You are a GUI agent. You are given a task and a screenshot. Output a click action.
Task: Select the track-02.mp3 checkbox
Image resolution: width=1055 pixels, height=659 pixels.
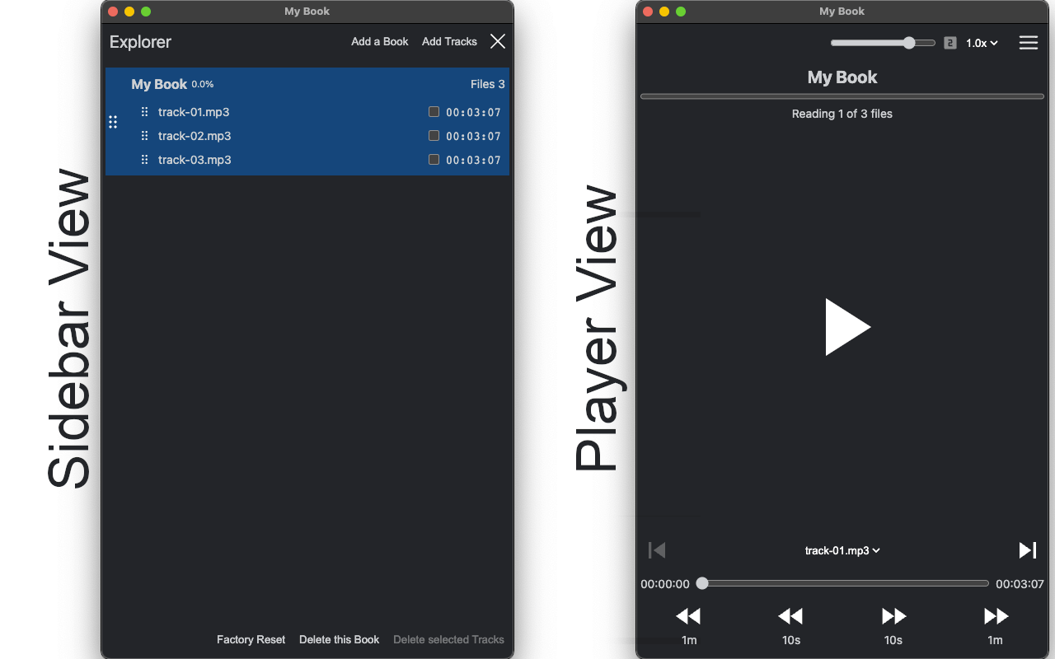[x=434, y=136]
